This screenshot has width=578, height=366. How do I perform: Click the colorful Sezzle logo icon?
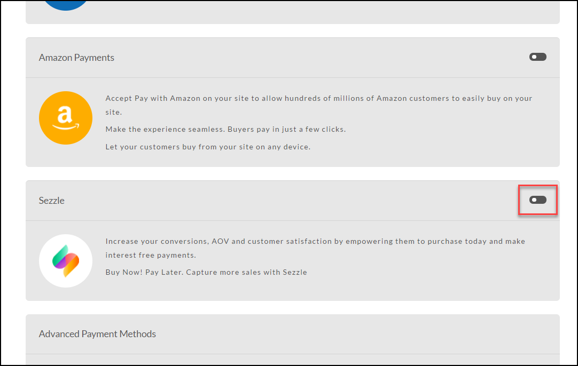pos(66,261)
